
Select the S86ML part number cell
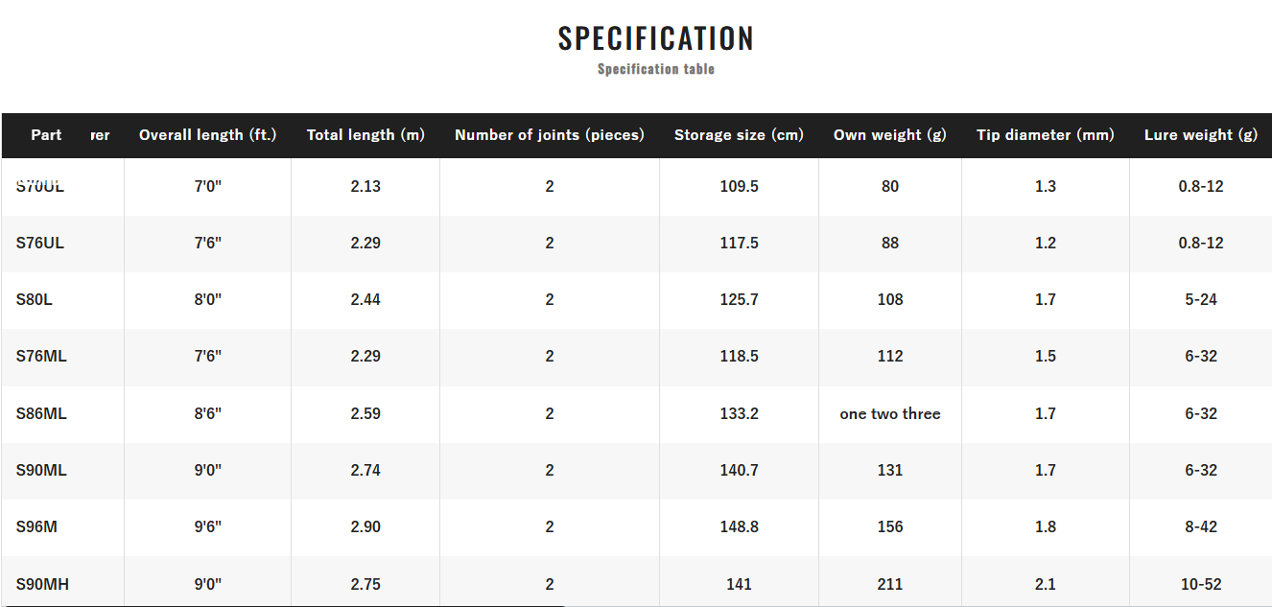coord(41,414)
